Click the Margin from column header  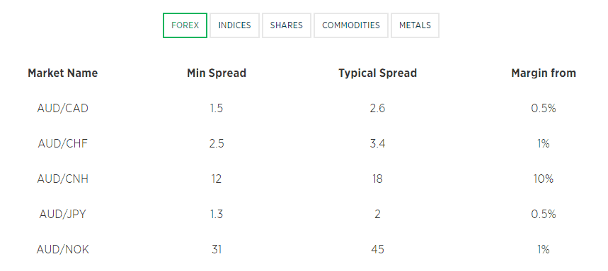pos(544,73)
